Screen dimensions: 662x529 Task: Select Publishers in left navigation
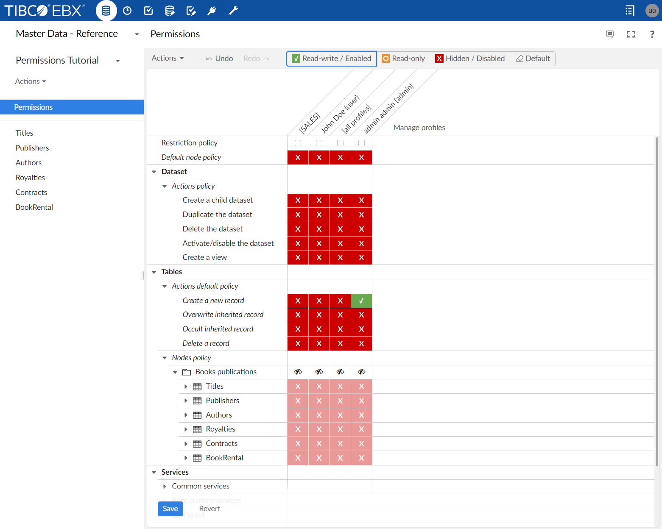coord(32,148)
